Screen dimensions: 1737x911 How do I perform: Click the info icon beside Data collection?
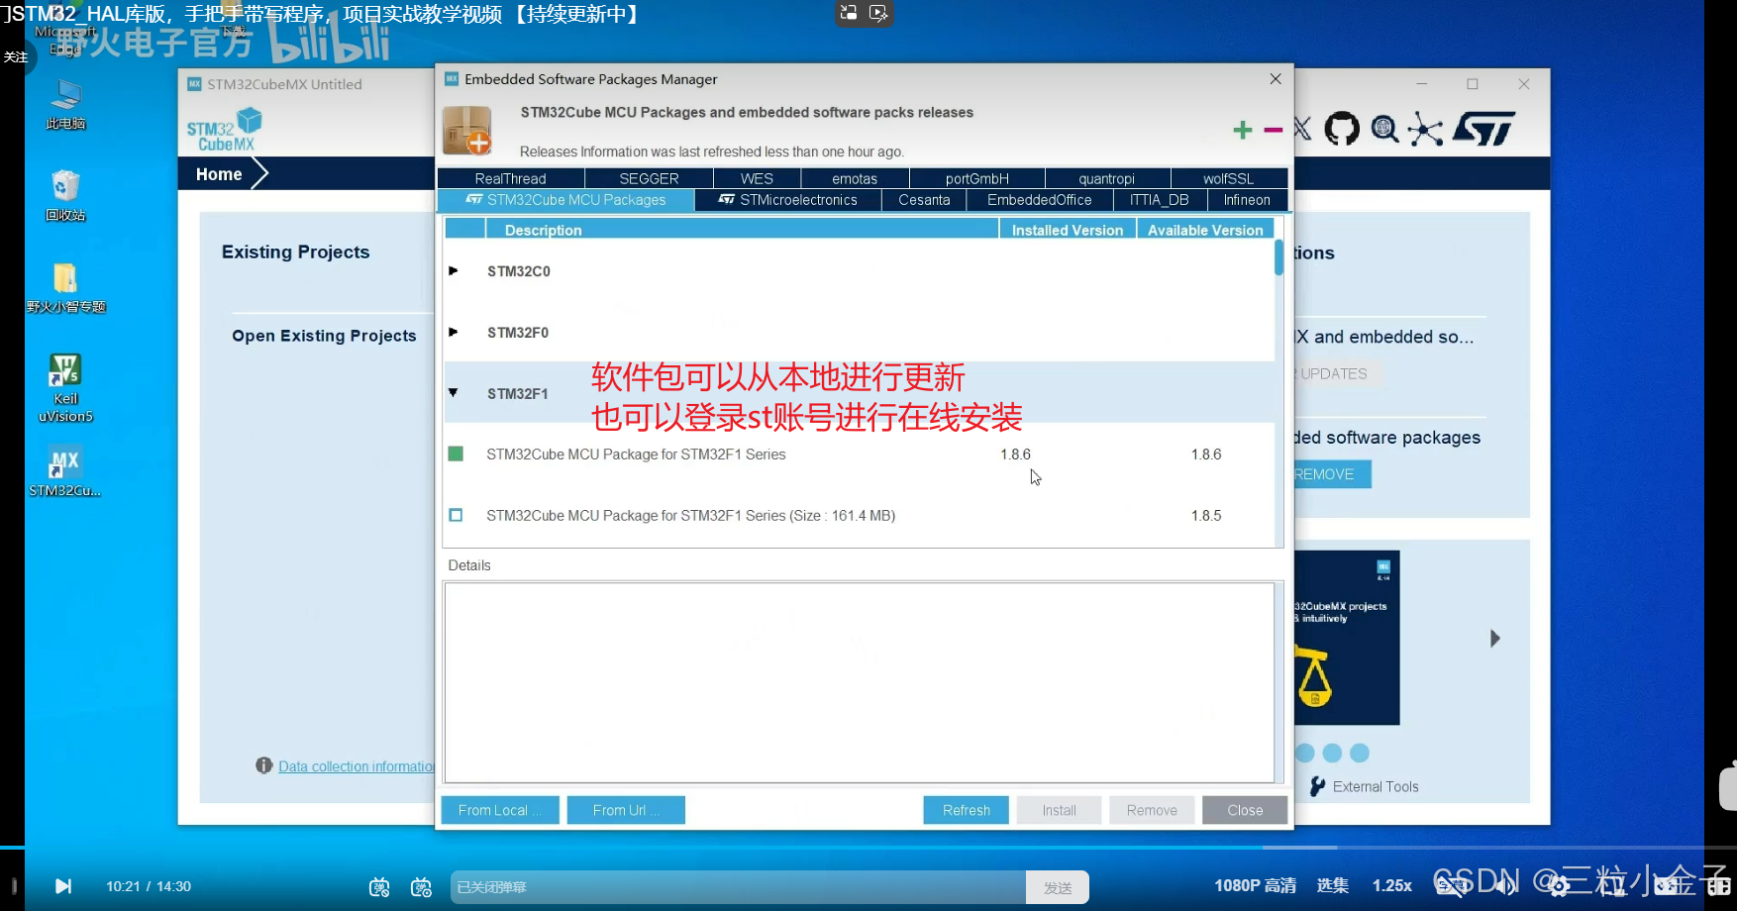(x=263, y=765)
